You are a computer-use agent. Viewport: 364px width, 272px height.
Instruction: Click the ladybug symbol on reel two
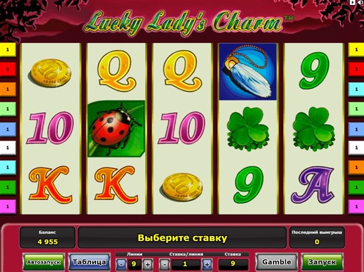tap(117, 129)
